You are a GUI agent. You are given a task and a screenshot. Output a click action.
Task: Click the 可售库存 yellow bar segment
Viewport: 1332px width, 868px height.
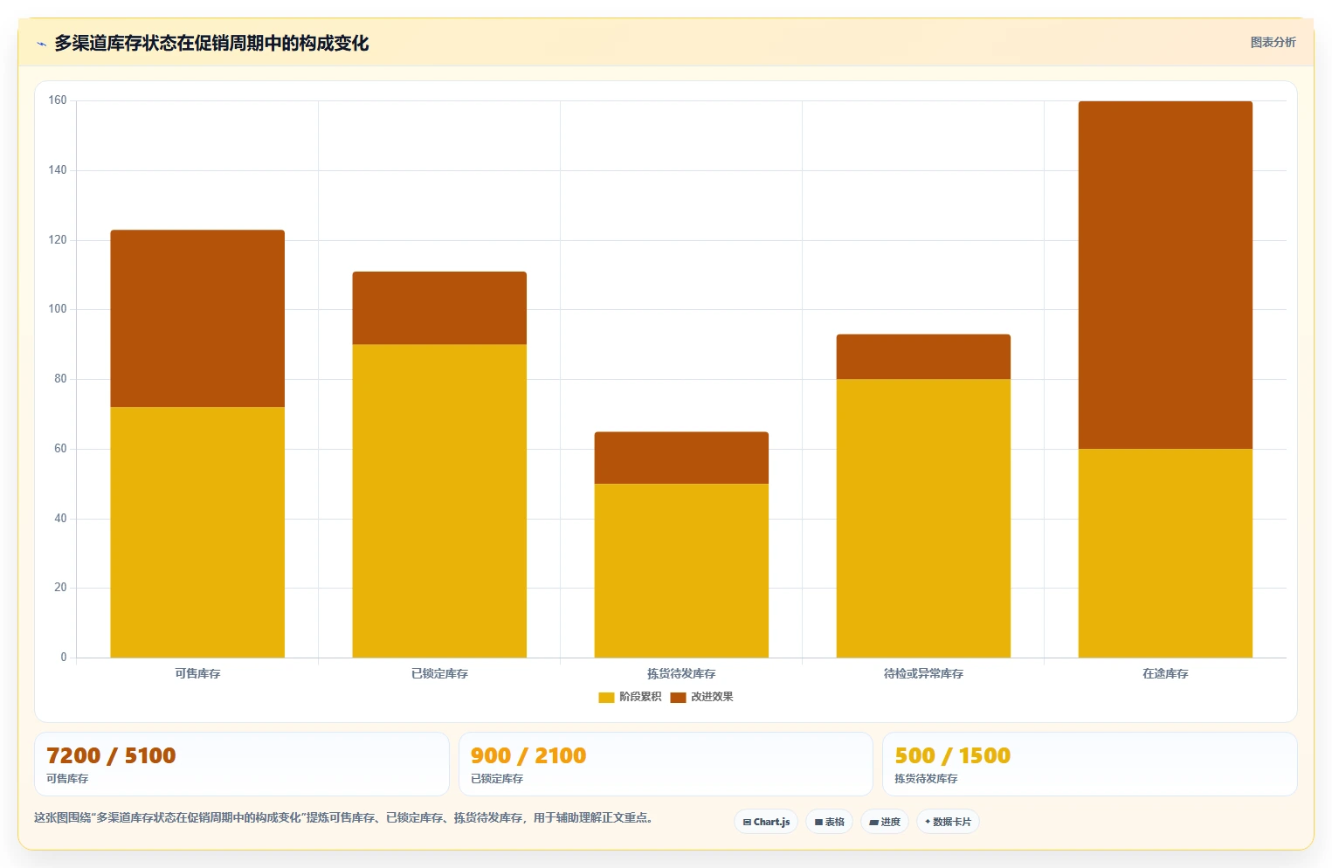[x=197, y=532]
